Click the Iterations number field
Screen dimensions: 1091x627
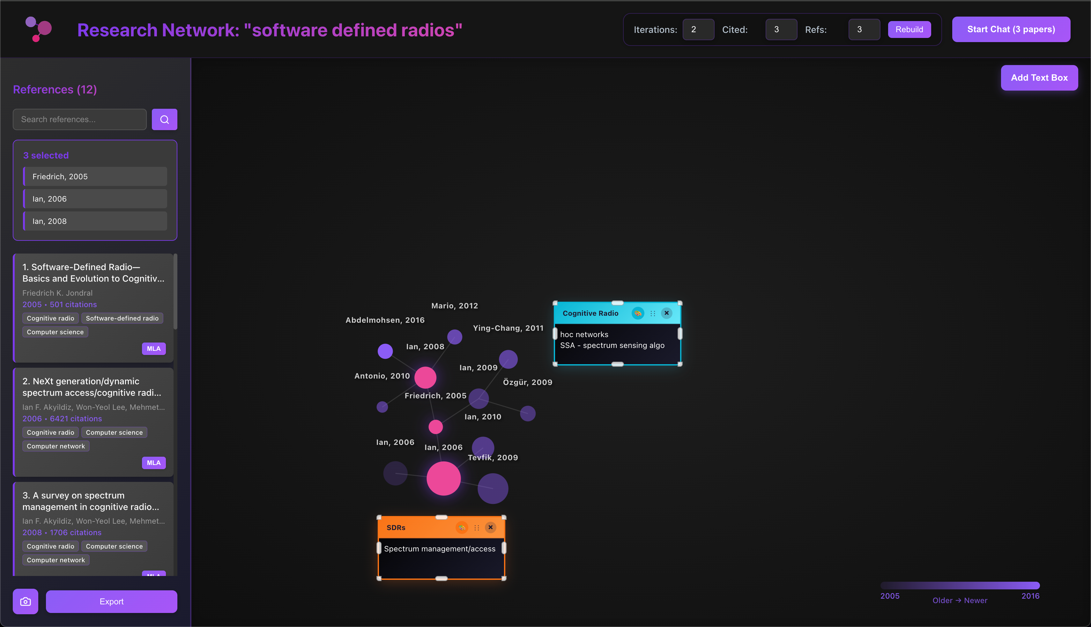(x=698, y=30)
